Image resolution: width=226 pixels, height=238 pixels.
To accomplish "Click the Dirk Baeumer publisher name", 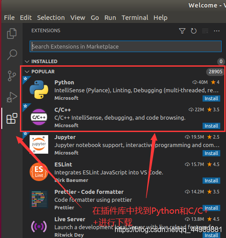I will coord(71,180).
